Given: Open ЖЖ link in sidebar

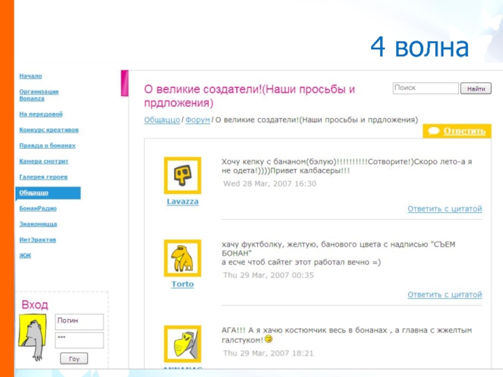Looking at the screenshot, I should (25, 256).
